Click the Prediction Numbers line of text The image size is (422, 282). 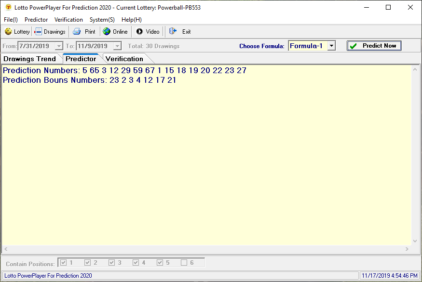(x=124, y=70)
